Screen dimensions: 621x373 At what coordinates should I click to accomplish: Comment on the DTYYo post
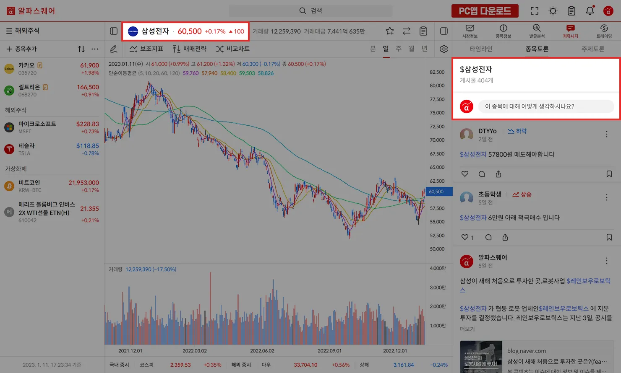[482, 174]
